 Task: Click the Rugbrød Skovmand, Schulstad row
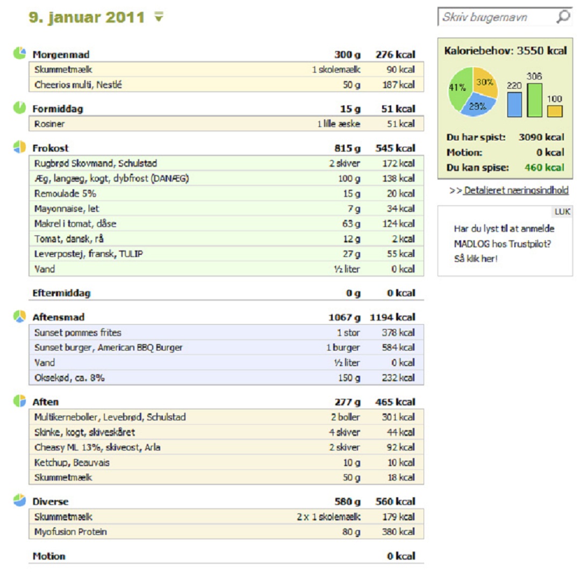pos(226,163)
